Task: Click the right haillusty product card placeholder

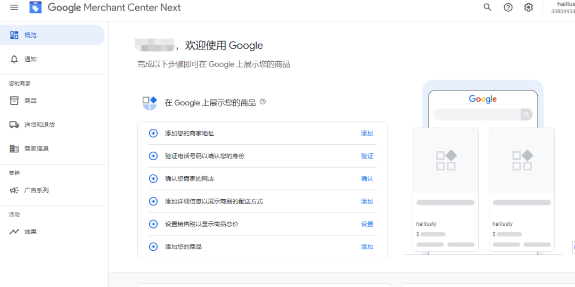Action: coord(522,190)
